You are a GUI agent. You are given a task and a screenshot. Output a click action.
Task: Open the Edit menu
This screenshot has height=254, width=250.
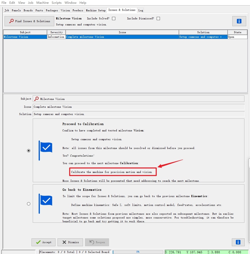[12, 3]
